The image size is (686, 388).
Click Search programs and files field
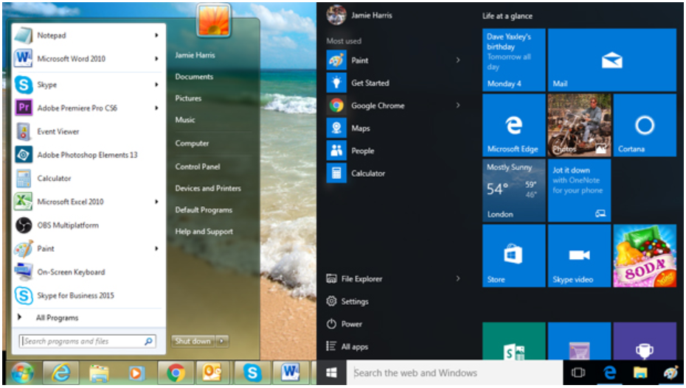coord(88,342)
